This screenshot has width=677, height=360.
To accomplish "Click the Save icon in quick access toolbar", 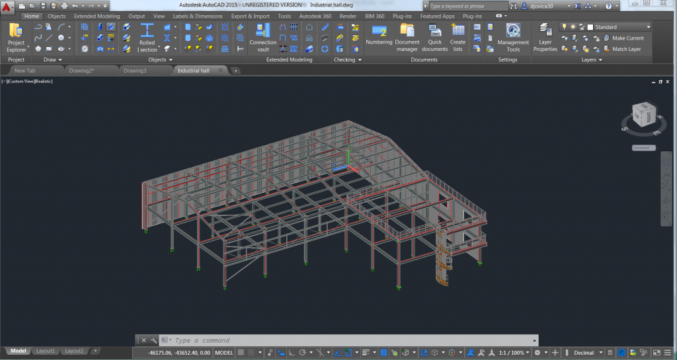I will (43, 5).
